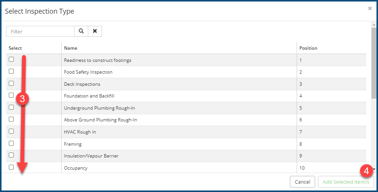Check the Framing checkbox

pos(11,143)
